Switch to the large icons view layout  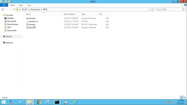coord(185,97)
